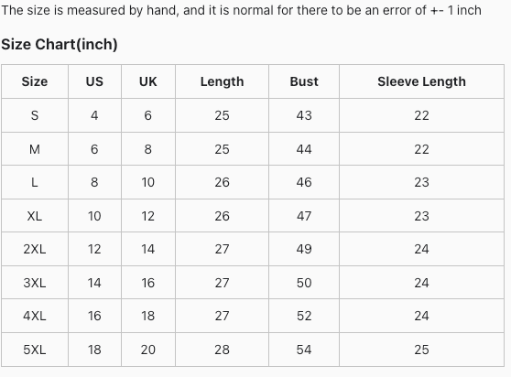
Task: Click sleeve length 25 in last row
Action: pos(421,350)
